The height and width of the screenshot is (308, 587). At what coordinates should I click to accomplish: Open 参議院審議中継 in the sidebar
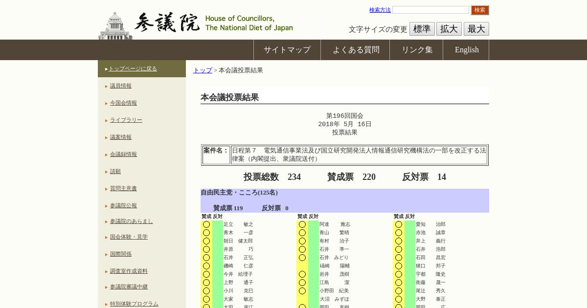[x=129, y=286]
